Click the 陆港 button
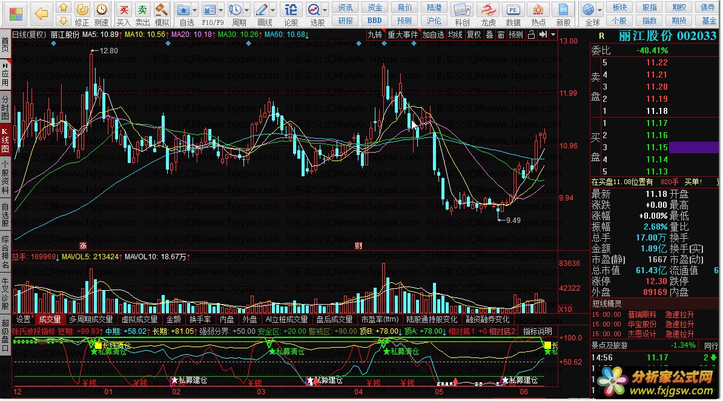Screen dimensions: 723x401 [x=434, y=7]
